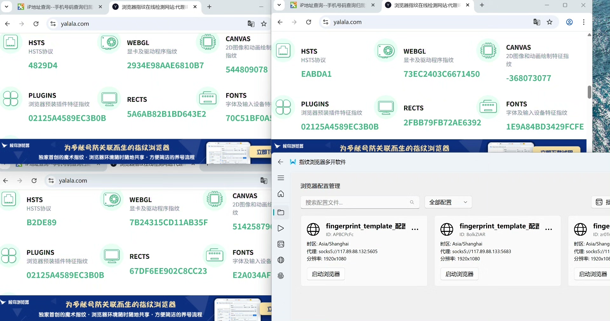The height and width of the screenshot is (321, 610).
Task: Click HSTS value B2DE89 in bottom-left browser
Action: [x=42, y=222]
